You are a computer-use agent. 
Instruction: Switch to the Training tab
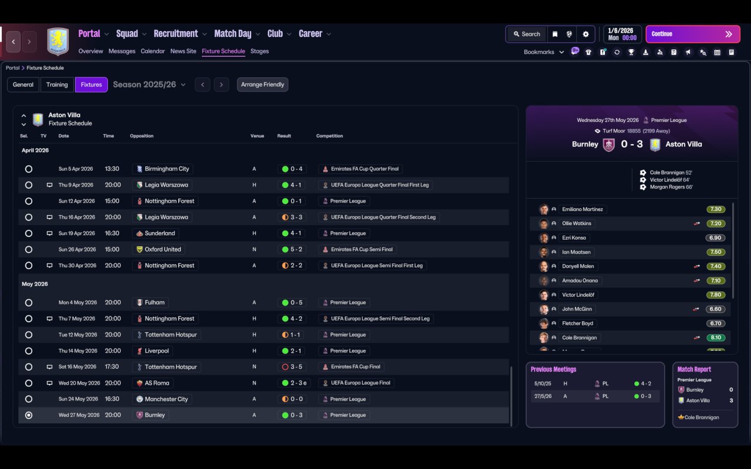(57, 85)
